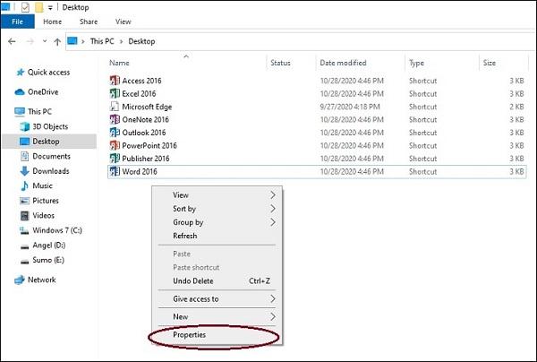Click the Windows 7 (C:) drive icon
The height and width of the screenshot is (362, 537).
pyautogui.click(x=24, y=230)
